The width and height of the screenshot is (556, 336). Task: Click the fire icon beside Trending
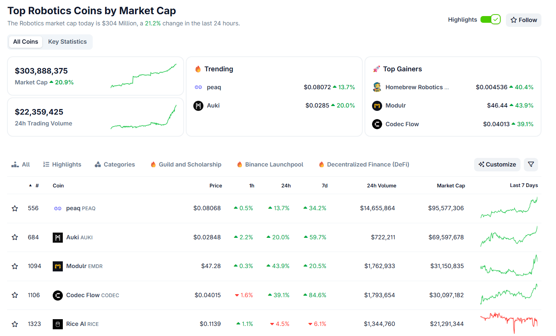tap(198, 69)
